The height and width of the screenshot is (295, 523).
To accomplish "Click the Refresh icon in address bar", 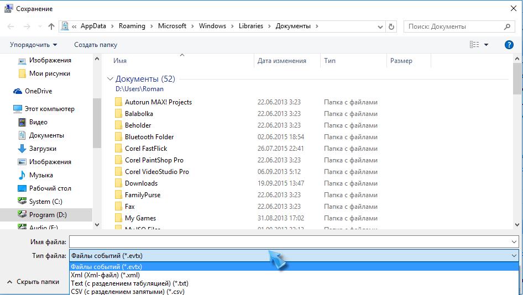I will [x=391, y=27].
